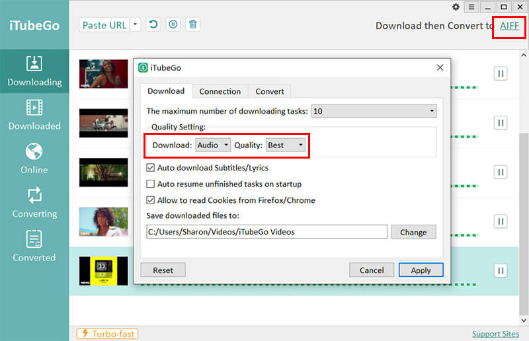Viewport: 529px width, 341px height.
Task: Open the Converted section in sidebar
Action: pos(34,246)
